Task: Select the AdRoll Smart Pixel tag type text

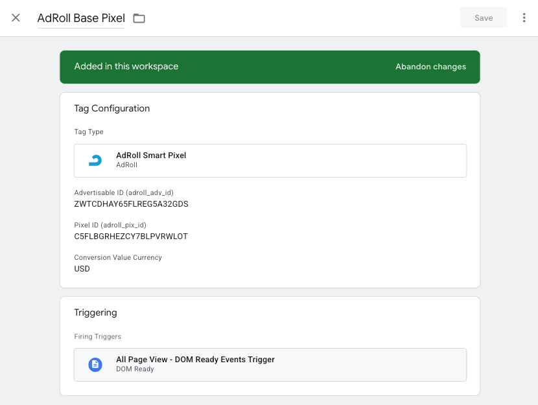Action: (x=151, y=156)
